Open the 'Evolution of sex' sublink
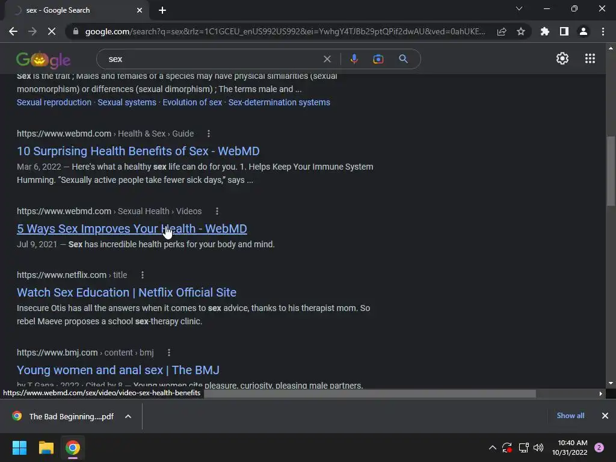 (192, 102)
